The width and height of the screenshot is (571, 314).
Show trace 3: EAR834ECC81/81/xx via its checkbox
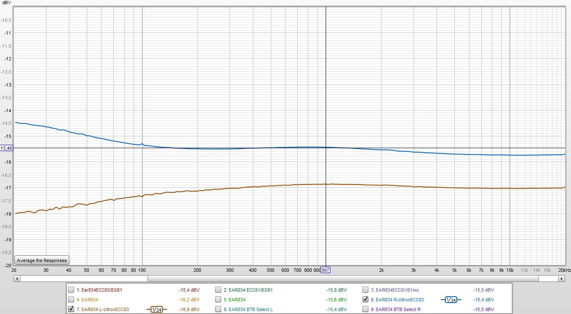[365, 290]
